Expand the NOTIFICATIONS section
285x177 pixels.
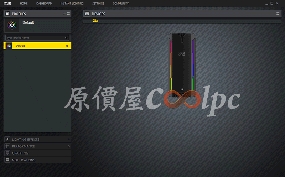point(37,160)
